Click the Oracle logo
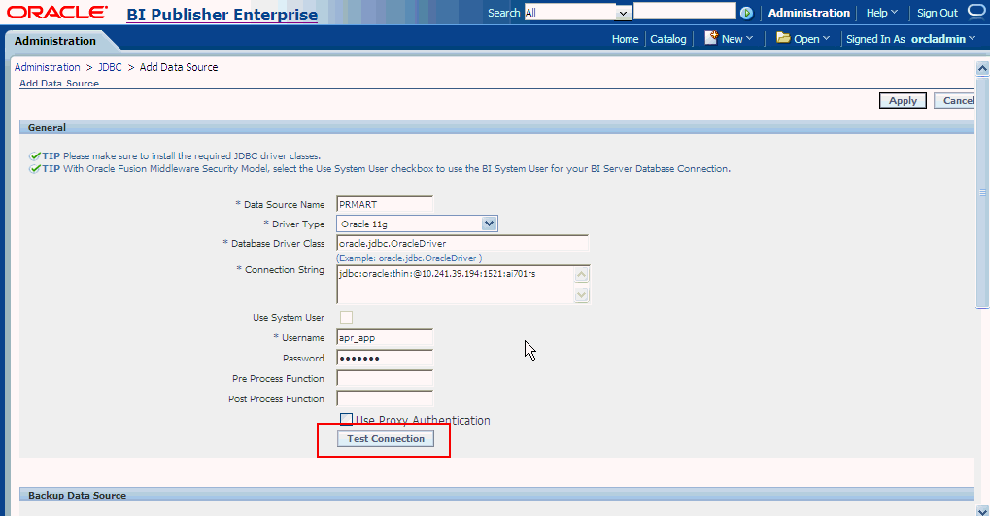 pyautogui.click(x=56, y=12)
